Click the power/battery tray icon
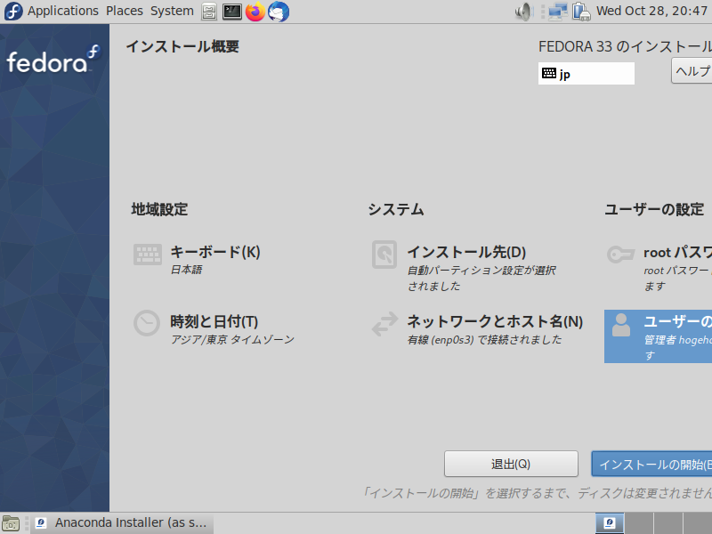 click(581, 12)
